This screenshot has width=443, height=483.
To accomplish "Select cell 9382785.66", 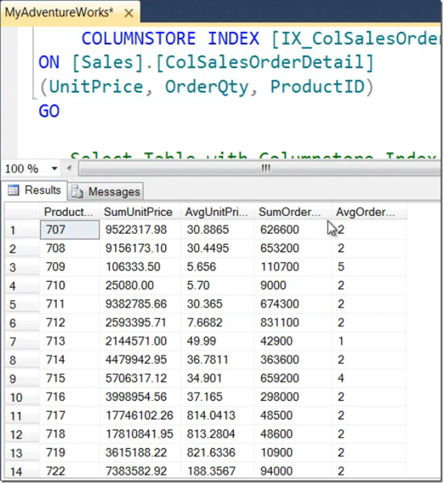I will click(140, 304).
